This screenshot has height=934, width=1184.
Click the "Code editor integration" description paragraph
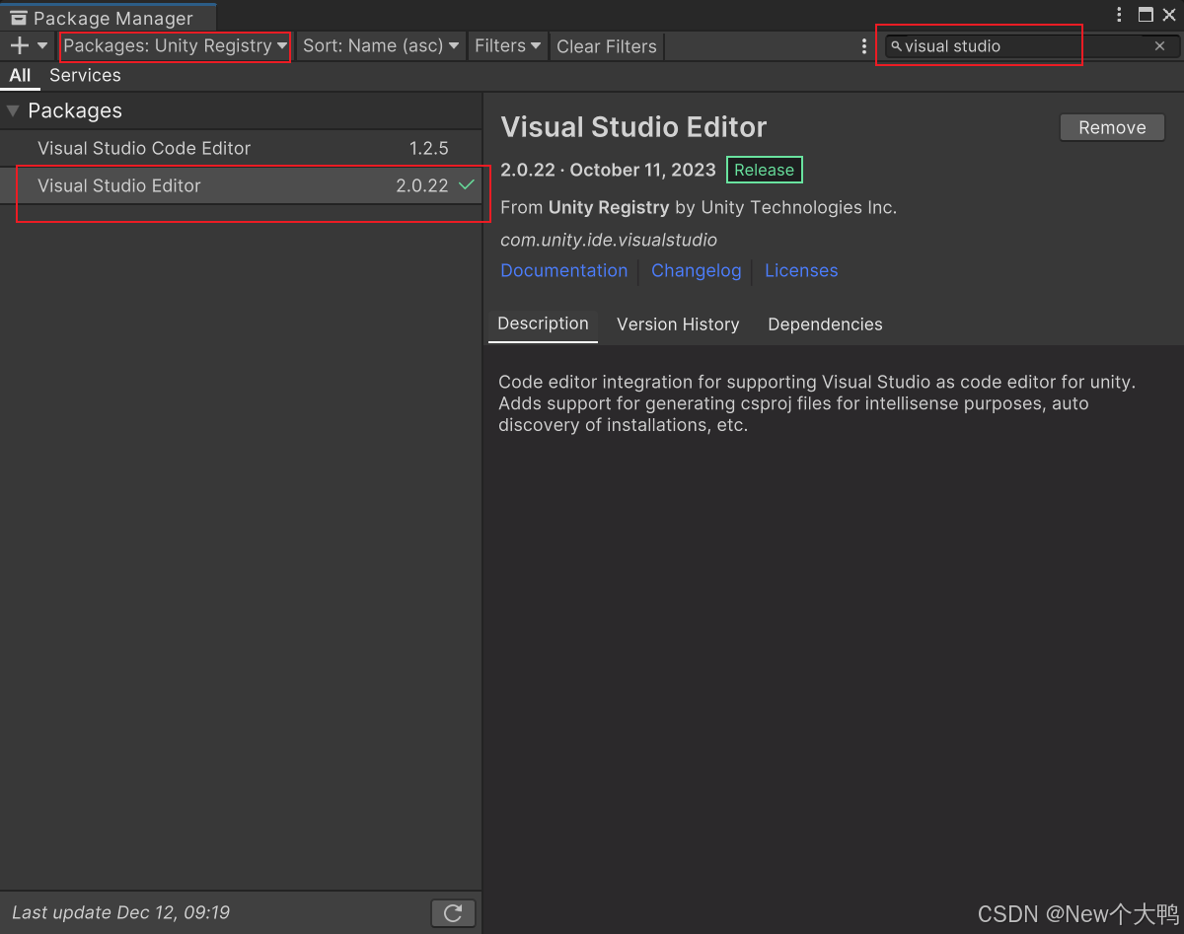coord(817,403)
